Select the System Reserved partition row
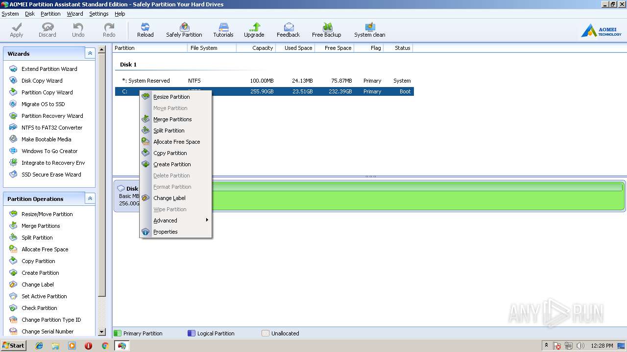This screenshot has width=627, height=352. 265,81
